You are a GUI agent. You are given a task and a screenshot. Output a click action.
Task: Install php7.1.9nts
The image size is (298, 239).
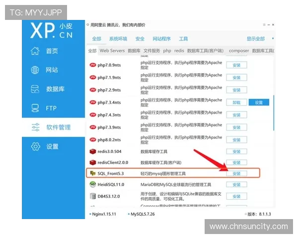[236, 77]
